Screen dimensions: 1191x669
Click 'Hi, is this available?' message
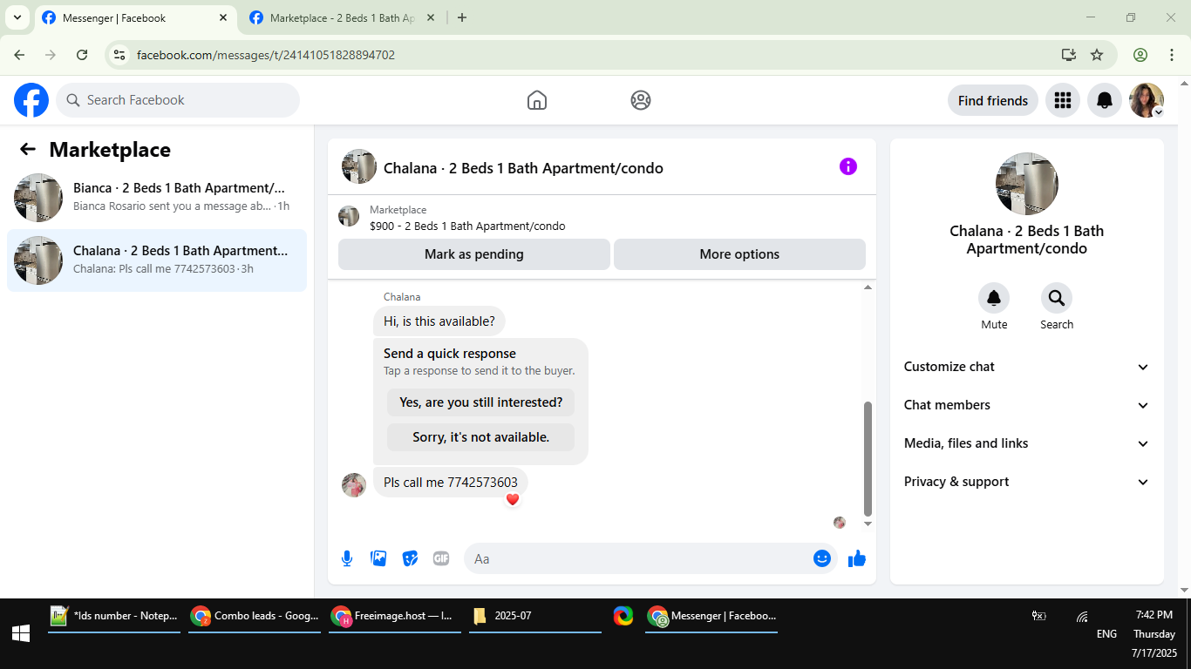click(439, 321)
